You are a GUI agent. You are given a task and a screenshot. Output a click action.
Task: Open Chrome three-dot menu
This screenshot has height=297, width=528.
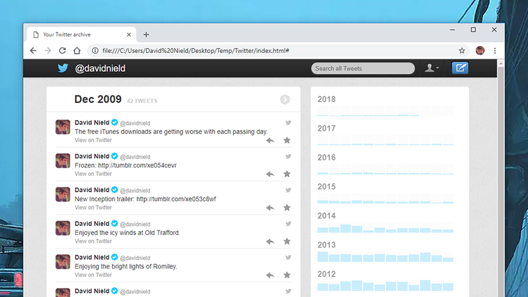[494, 51]
